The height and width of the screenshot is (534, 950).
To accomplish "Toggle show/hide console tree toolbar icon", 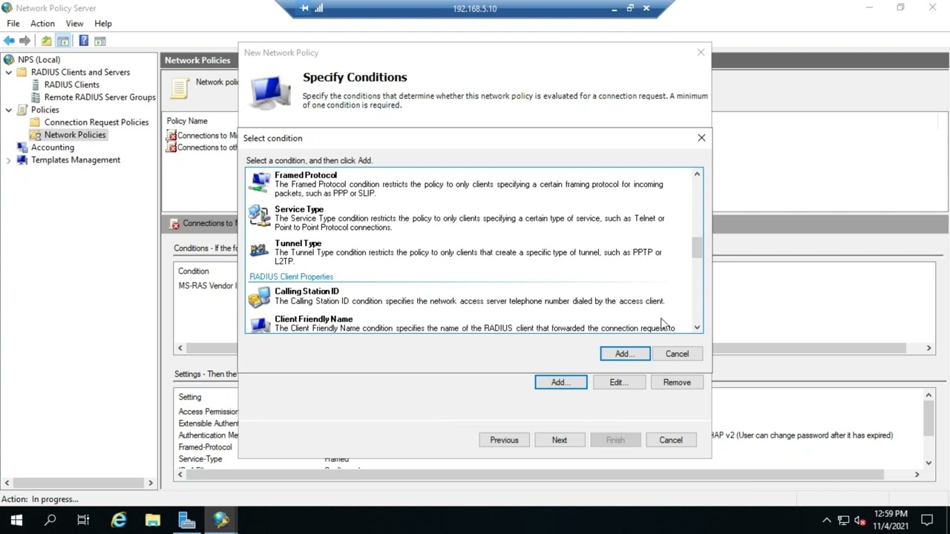I will (63, 41).
